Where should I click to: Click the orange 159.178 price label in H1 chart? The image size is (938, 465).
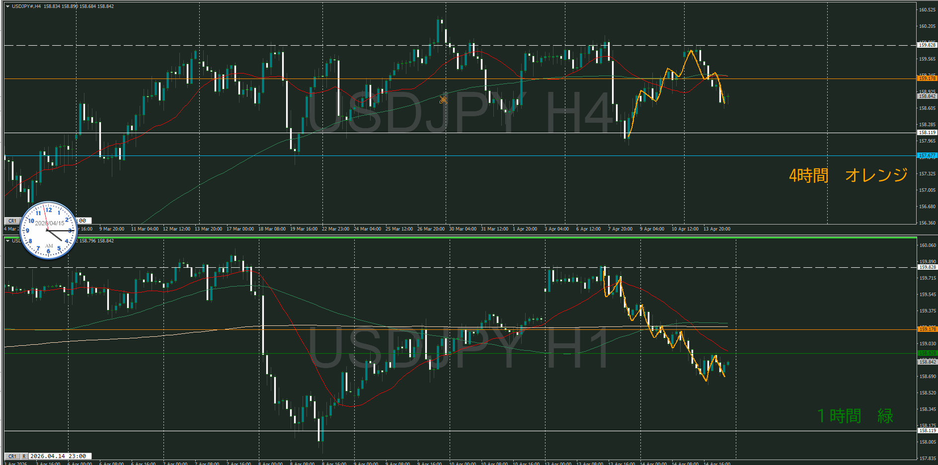tap(927, 329)
